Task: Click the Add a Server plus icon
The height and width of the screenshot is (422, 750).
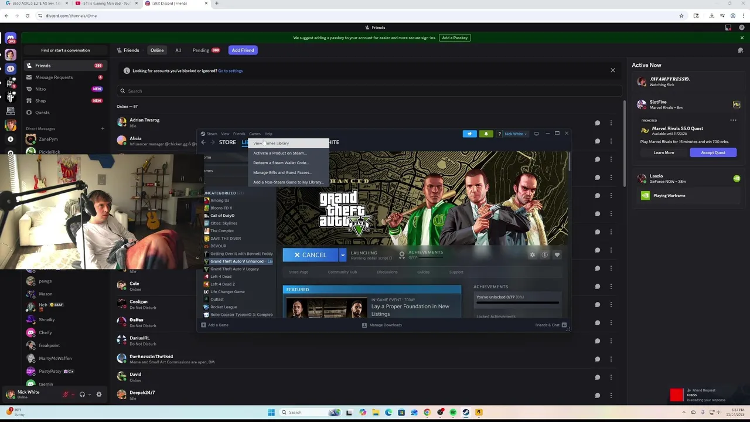Action: coord(10,139)
